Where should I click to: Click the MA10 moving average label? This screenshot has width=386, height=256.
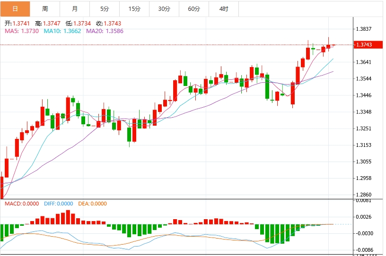62,31
